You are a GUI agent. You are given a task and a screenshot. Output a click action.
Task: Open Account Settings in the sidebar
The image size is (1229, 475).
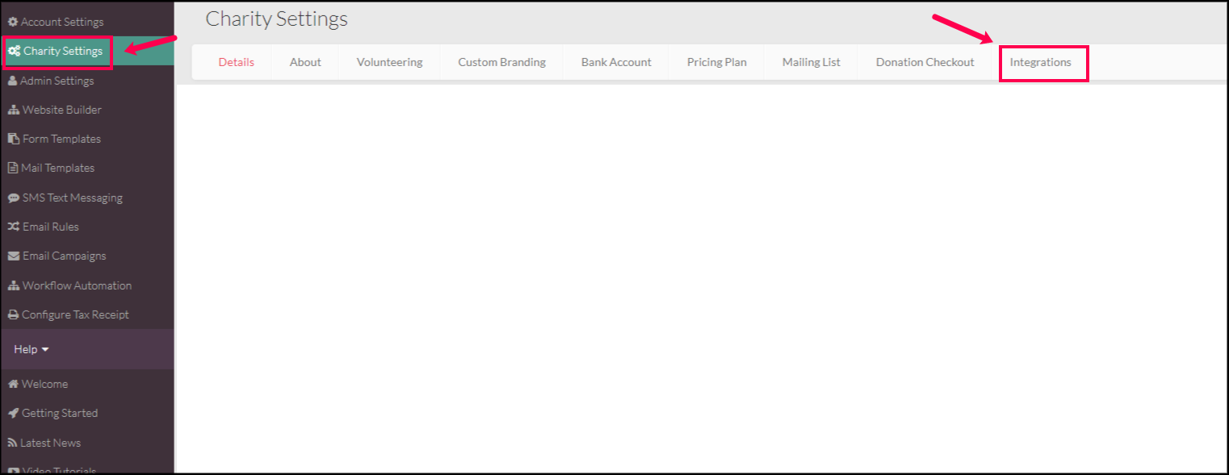pos(62,22)
